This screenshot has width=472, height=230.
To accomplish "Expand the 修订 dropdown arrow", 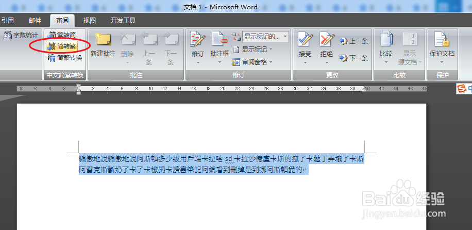I will [x=198, y=63].
